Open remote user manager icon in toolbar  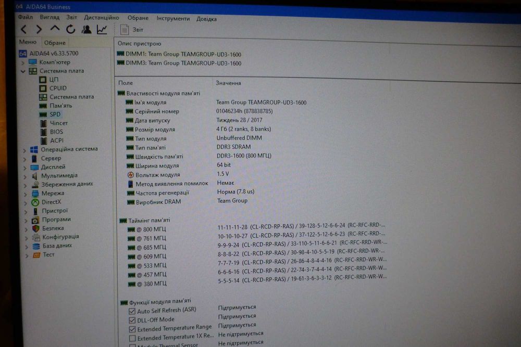tap(86, 29)
